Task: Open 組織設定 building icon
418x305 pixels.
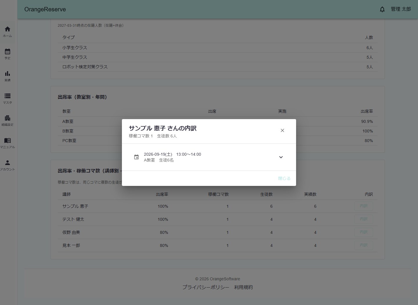Action: click(8, 121)
